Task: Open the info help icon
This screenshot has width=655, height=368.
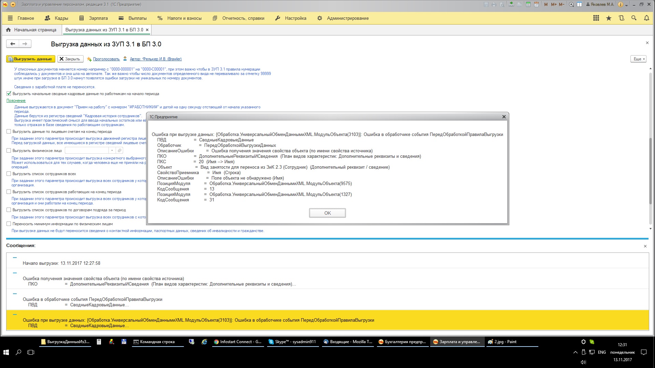Action: [621, 4]
